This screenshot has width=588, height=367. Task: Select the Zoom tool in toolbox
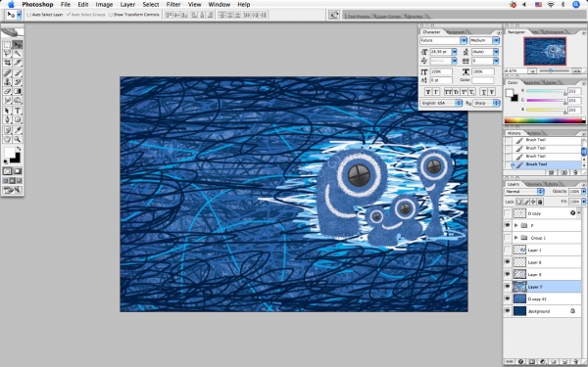coord(18,139)
